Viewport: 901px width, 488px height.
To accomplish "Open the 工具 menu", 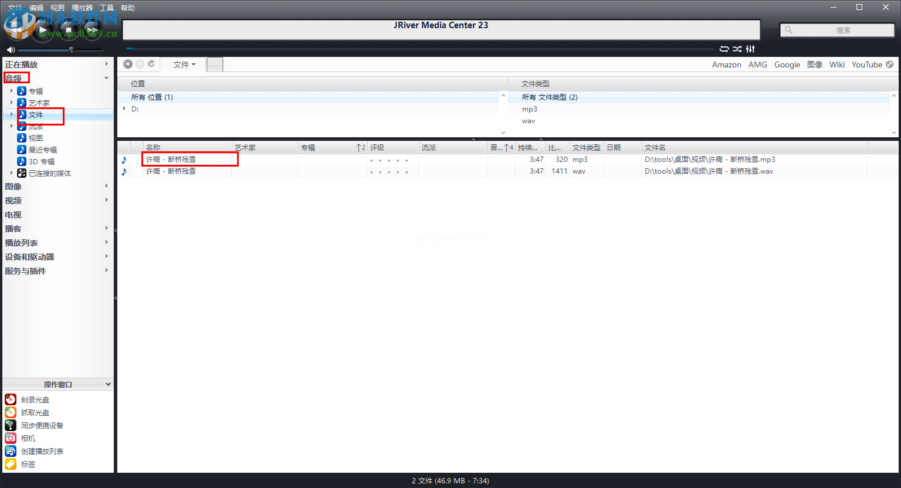I will pos(107,8).
